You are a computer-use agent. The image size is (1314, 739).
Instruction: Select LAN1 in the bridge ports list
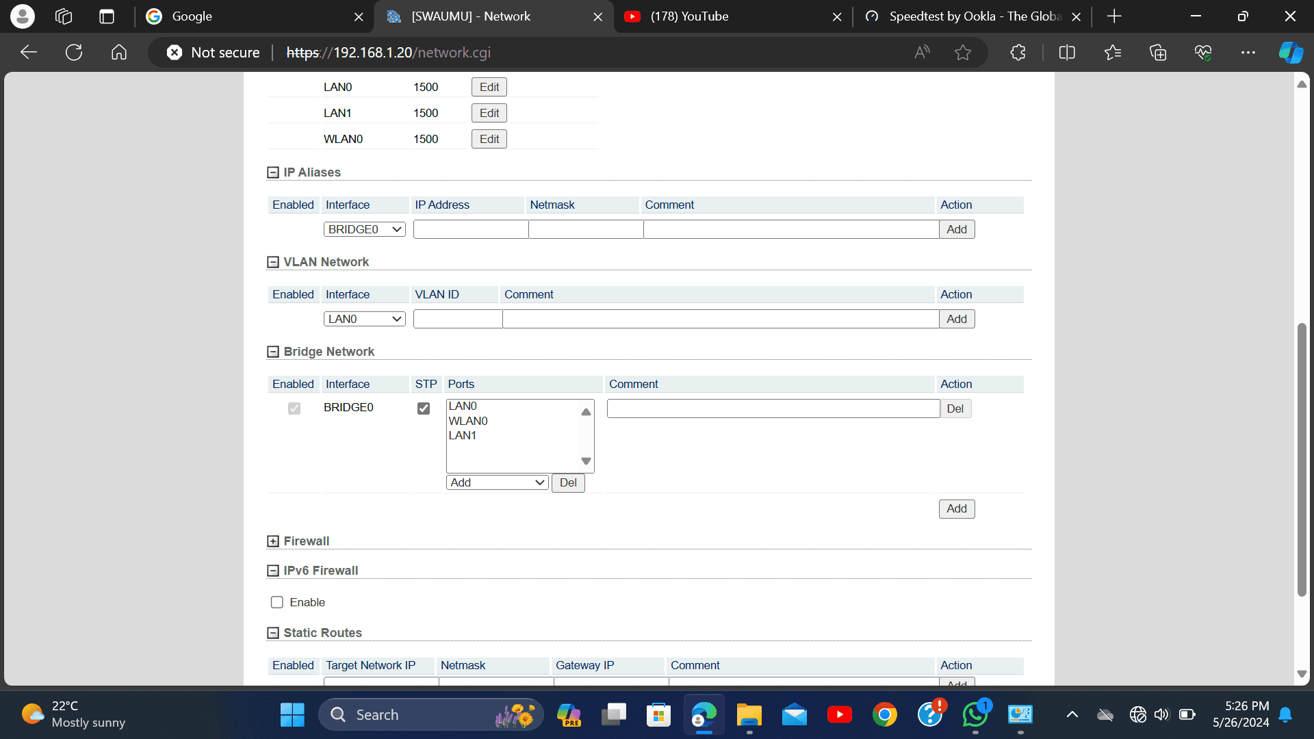pos(463,435)
